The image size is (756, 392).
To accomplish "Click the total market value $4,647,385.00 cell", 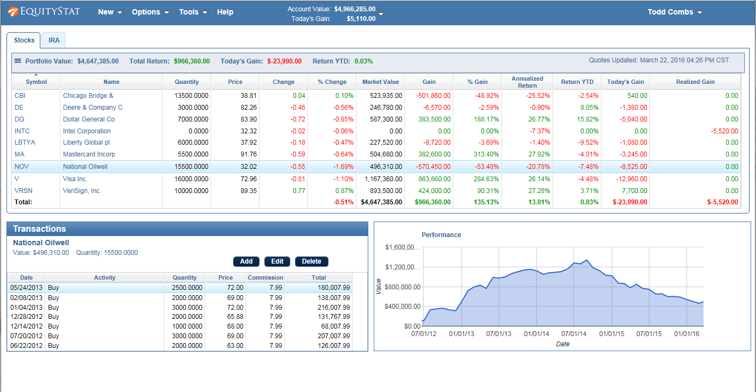I will pos(382,202).
